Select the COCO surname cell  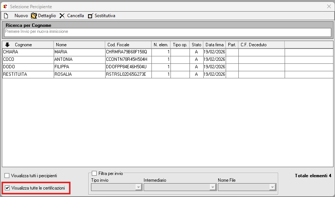click(28, 59)
